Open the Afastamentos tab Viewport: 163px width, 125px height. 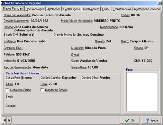coord(91,9)
